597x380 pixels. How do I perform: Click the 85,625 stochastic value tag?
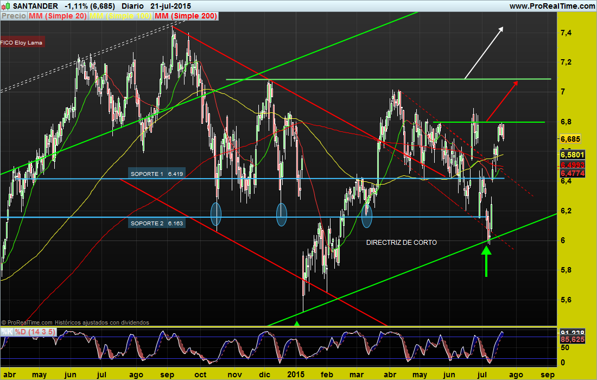572,339
